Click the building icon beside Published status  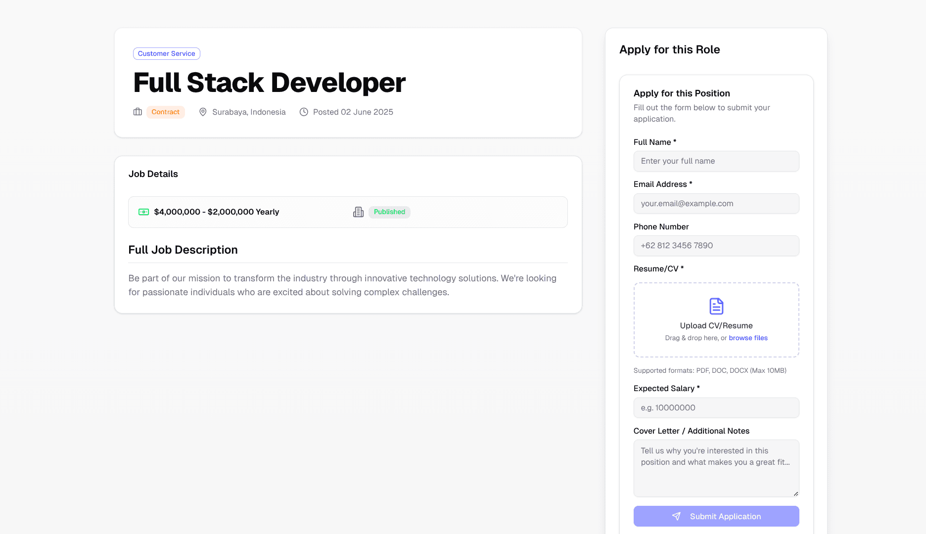tap(358, 212)
